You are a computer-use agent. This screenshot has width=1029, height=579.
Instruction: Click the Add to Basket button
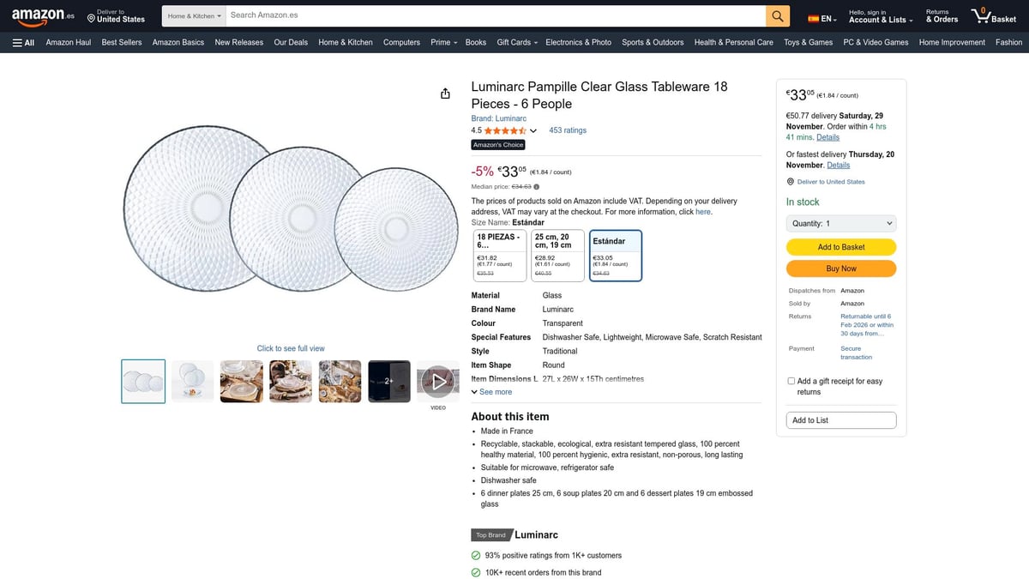coord(841,246)
